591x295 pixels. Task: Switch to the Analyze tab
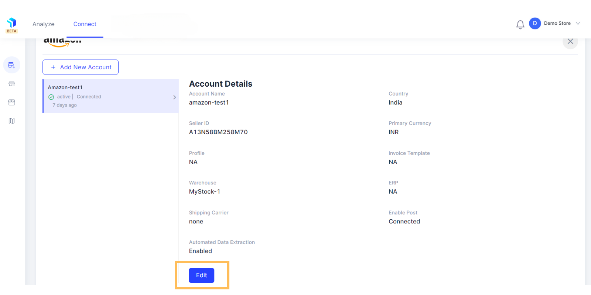point(44,24)
